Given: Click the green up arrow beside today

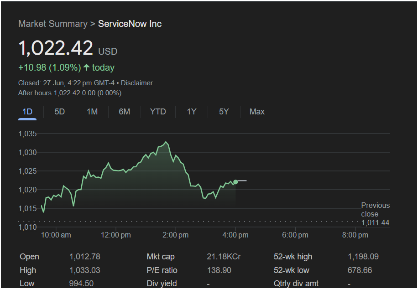Looking at the screenshot, I should click(x=86, y=67).
